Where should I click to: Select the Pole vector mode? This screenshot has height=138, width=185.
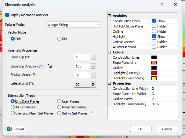click(x=13, y=39)
